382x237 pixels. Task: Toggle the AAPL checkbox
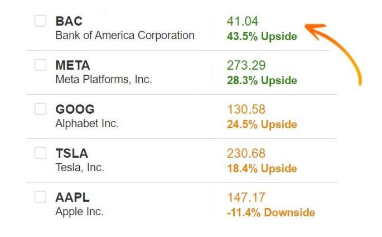(x=41, y=197)
